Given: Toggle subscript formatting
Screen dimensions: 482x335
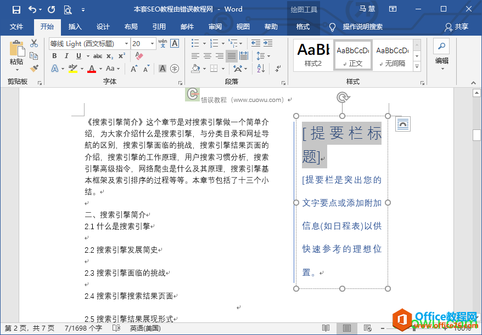Looking at the screenshot, I should pos(110,55).
